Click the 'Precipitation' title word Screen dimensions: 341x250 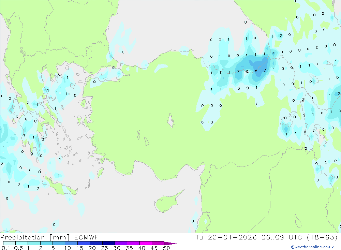pos(23,237)
